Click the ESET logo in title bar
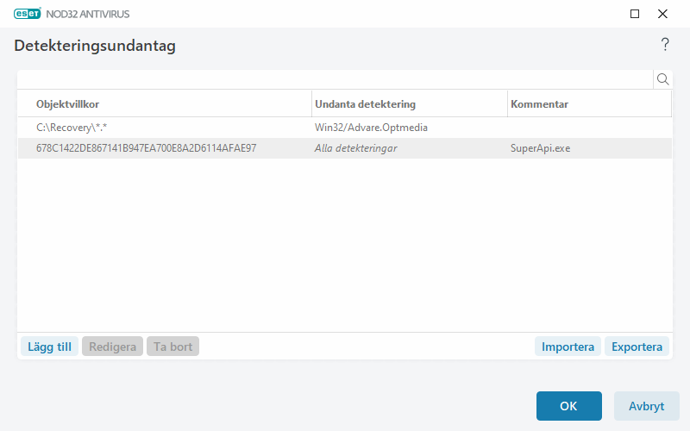Image resolution: width=690 pixels, height=431 pixels. (27, 14)
